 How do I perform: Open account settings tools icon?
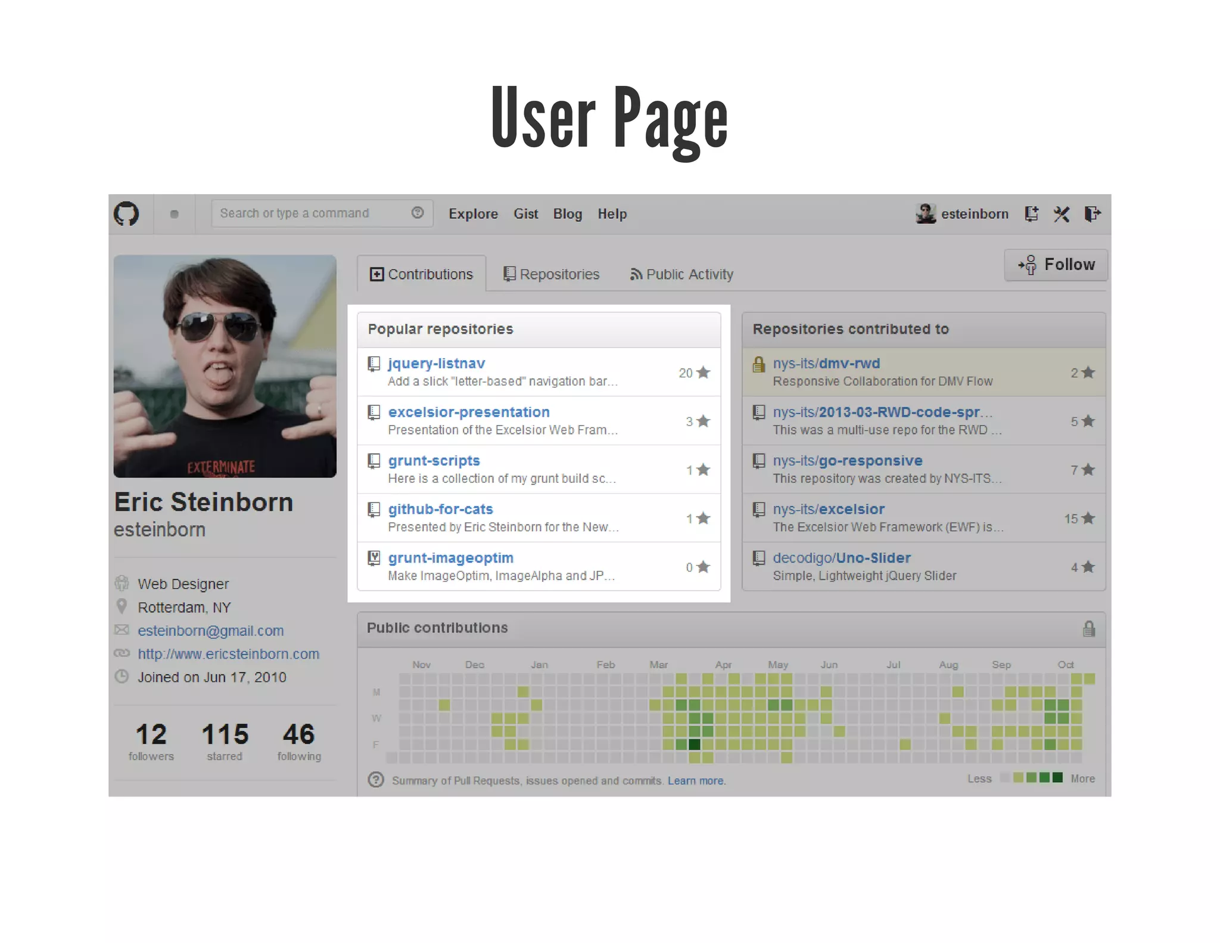point(1062,213)
